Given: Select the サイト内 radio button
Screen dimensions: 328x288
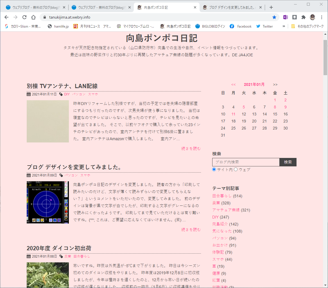Looking at the screenshot, I should (x=214, y=169).
